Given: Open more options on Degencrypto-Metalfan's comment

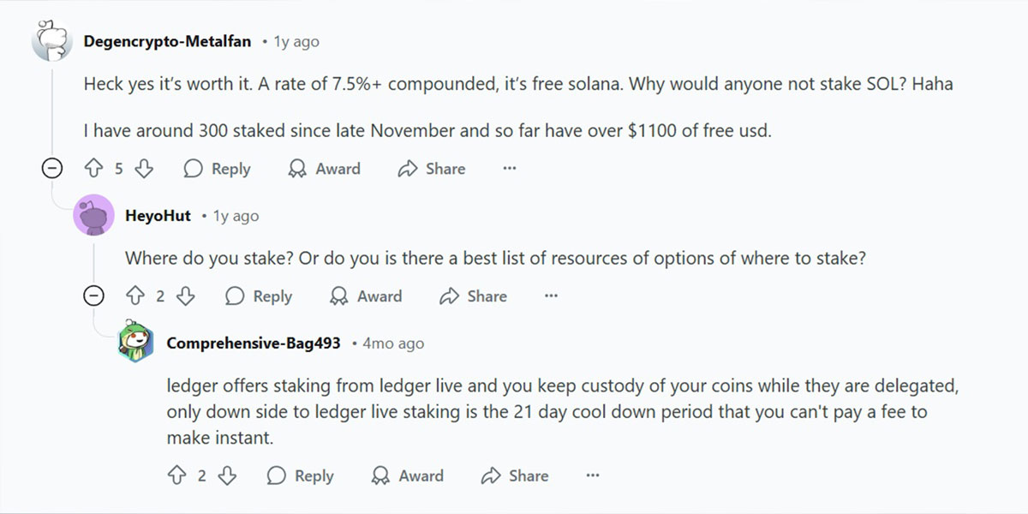Looking at the screenshot, I should 510,169.
